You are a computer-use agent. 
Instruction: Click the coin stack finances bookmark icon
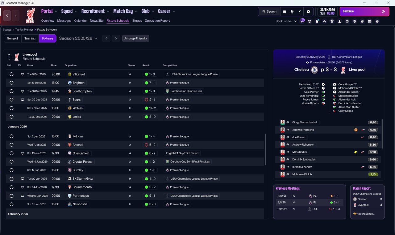tap(347, 21)
